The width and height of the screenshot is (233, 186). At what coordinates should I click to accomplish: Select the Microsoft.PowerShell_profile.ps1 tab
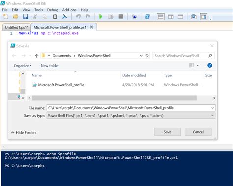coord(60,27)
